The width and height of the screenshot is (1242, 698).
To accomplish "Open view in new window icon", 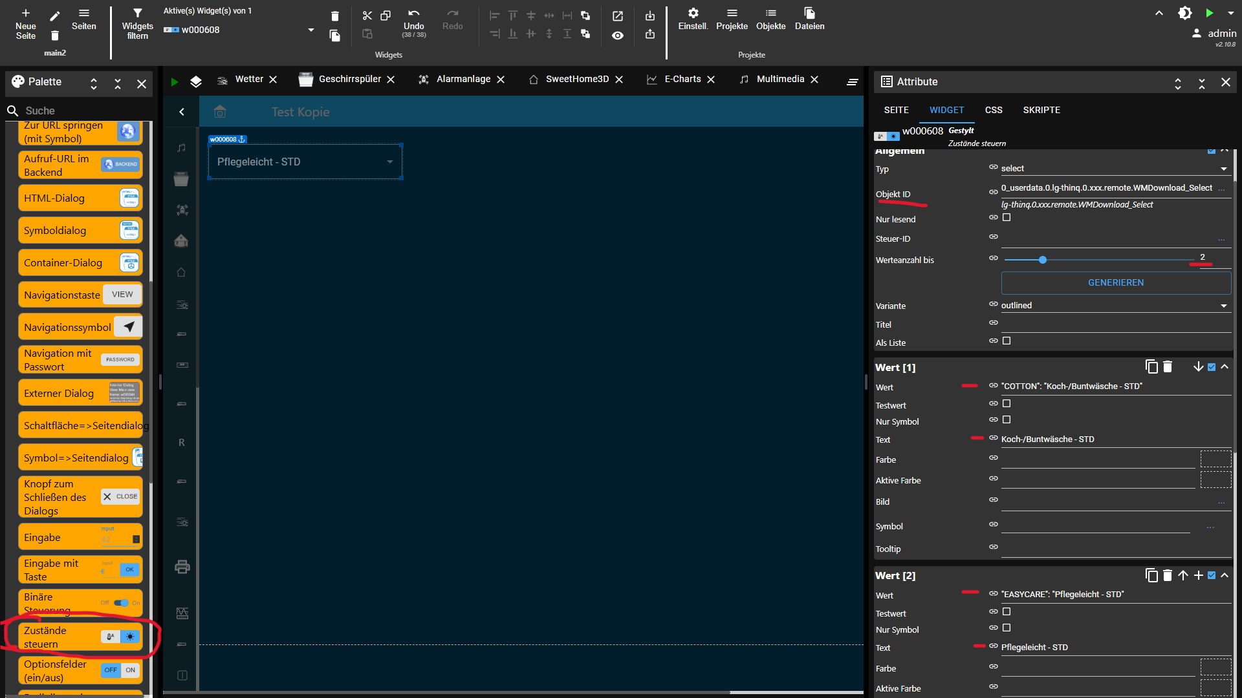I will pyautogui.click(x=618, y=16).
